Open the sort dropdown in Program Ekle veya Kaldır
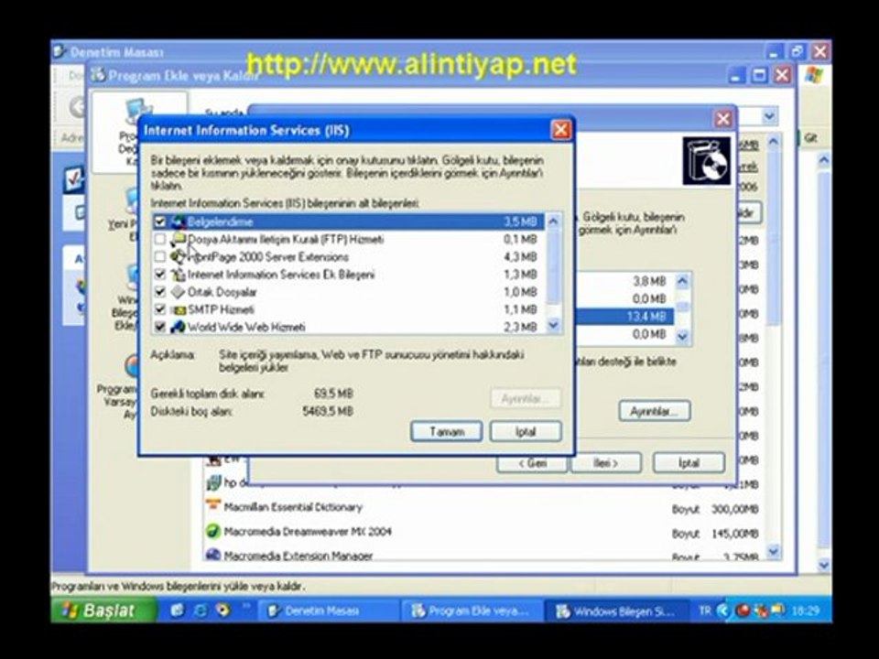This screenshot has width=879, height=659. click(769, 116)
